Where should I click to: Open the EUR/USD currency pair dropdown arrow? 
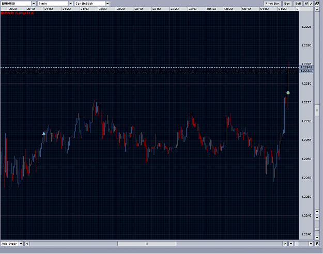34,4
